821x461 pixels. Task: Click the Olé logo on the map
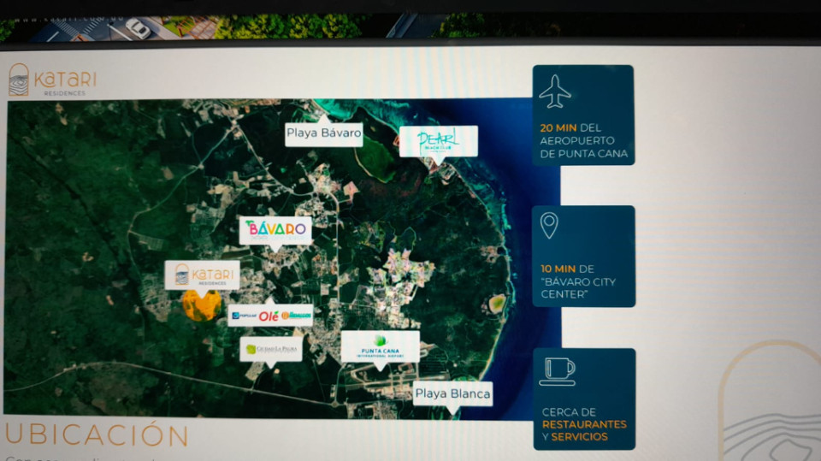[x=269, y=316]
